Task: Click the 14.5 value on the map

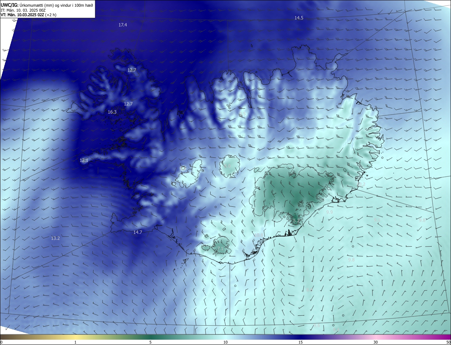Action: (x=299, y=18)
